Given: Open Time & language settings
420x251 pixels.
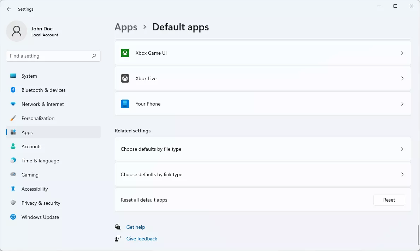Looking at the screenshot, I should pos(53,161).
